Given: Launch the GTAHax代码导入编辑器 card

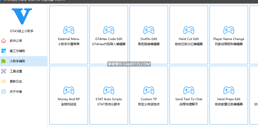Looking at the screenshot, I should (109, 35).
